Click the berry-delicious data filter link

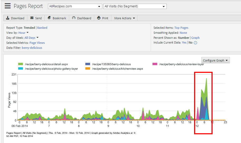pyautogui.click(x=32, y=48)
